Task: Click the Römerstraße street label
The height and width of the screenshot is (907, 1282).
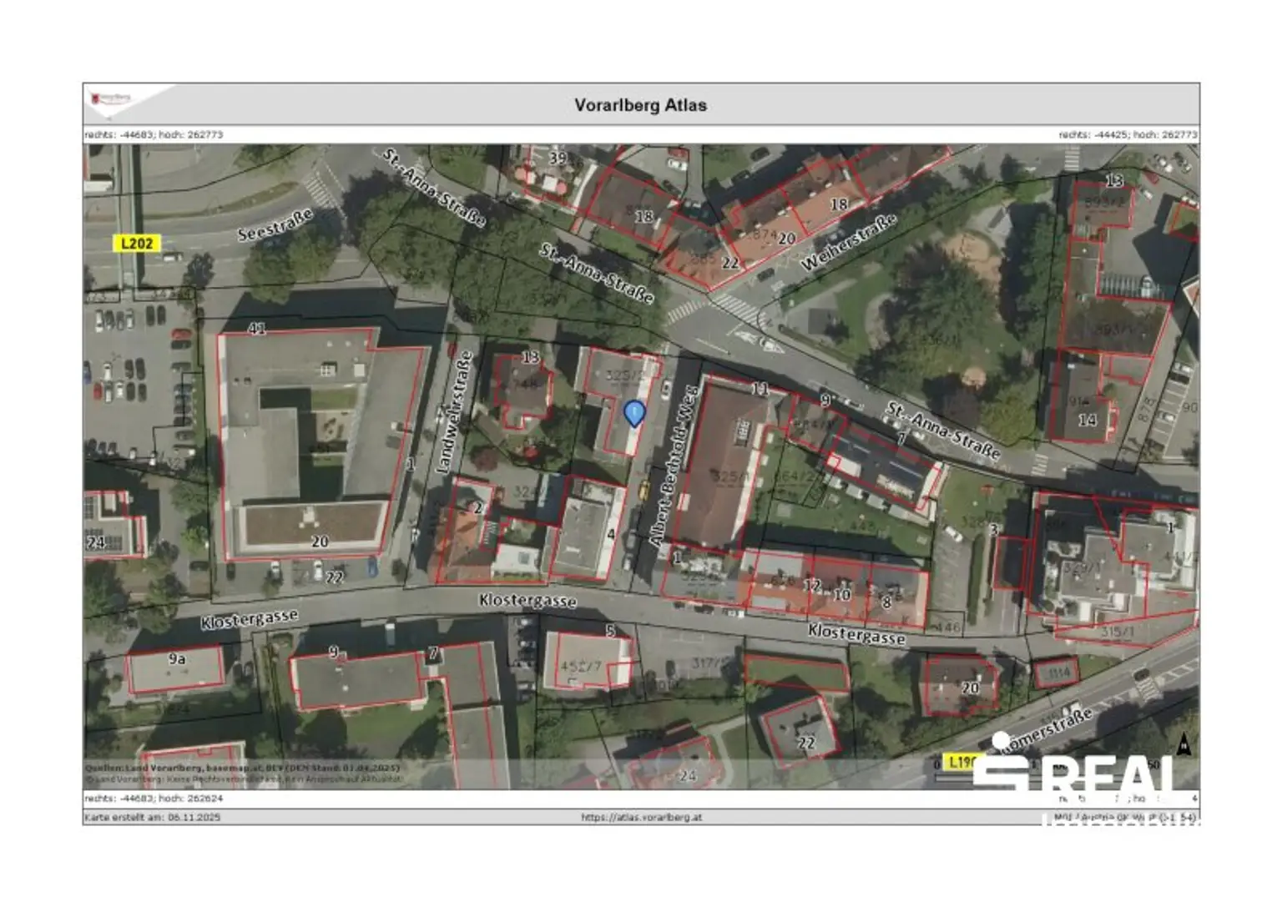Action: (x=1046, y=732)
